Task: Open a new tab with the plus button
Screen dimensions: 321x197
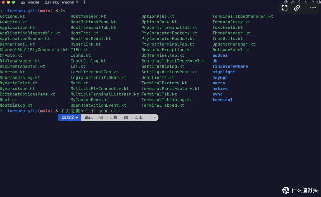Action: 84,2
